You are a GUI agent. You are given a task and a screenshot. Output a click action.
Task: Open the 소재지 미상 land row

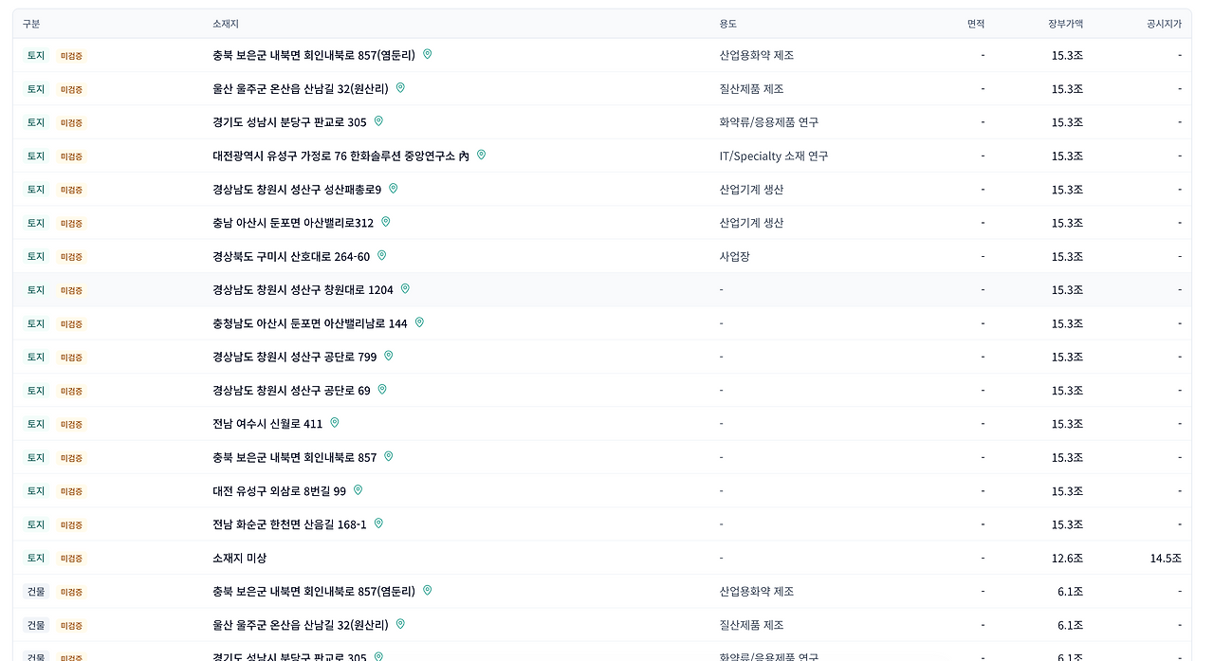[x=602, y=558]
